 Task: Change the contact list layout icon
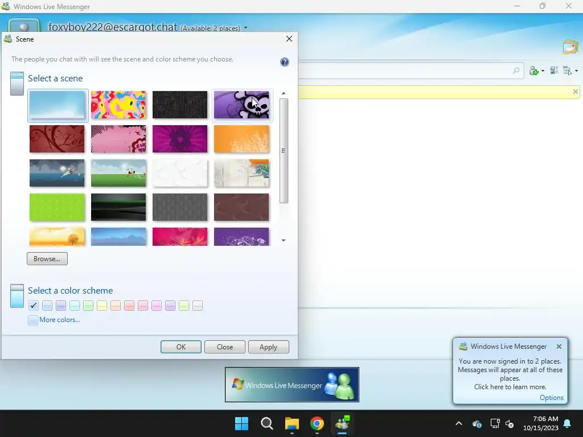[x=554, y=70]
